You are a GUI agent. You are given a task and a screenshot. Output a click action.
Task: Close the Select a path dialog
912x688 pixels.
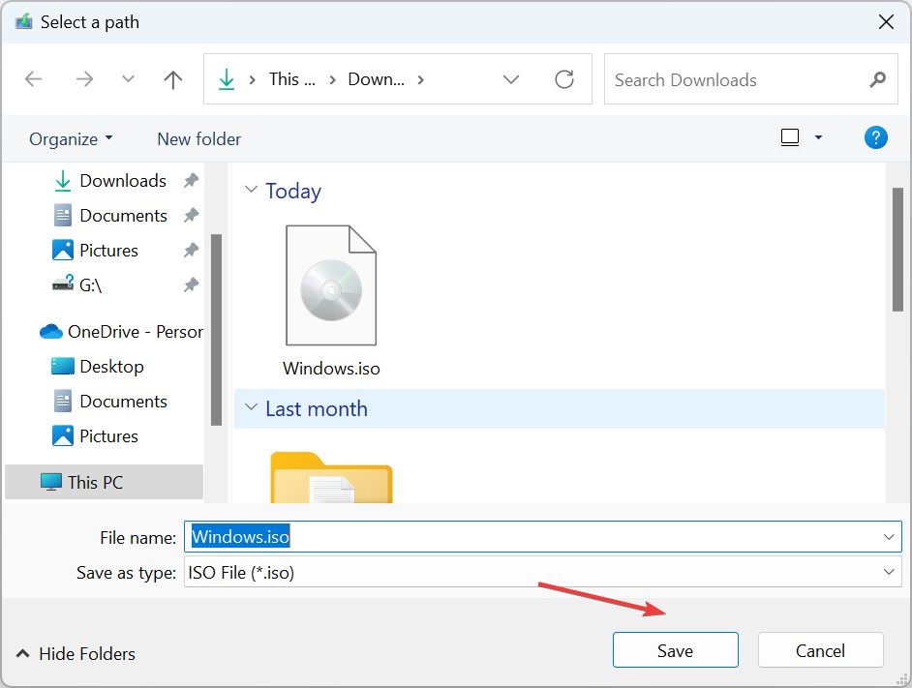point(886,22)
